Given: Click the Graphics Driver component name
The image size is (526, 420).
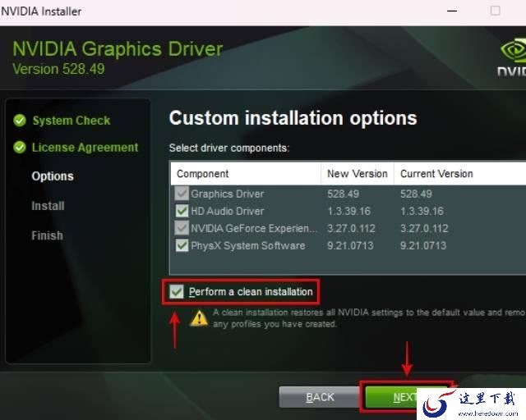Looking at the screenshot, I should click(228, 194).
